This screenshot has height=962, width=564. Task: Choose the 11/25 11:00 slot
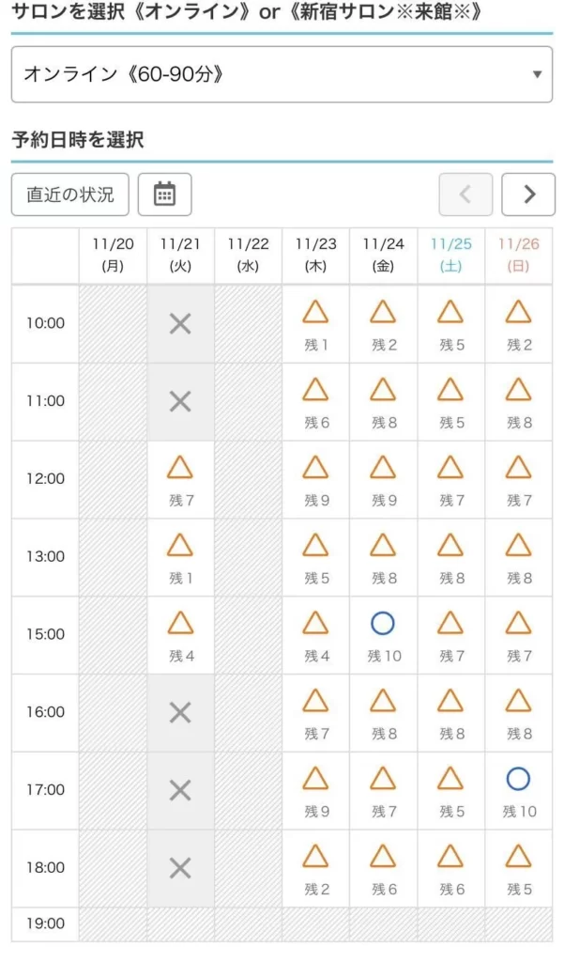[450, 401]
